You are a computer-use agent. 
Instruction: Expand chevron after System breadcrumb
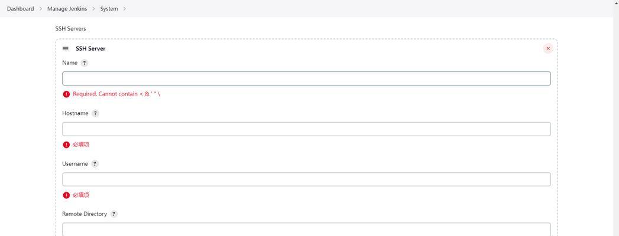(x=124, y=9)
